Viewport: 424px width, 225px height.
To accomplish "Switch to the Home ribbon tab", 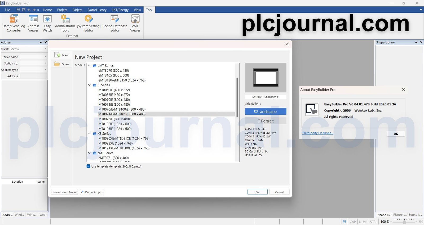I will pos(47,10).
